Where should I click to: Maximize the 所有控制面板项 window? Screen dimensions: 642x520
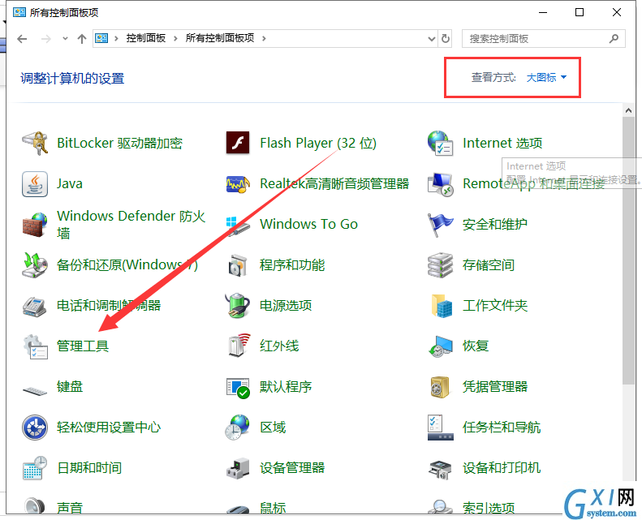(x=580, y=12)
